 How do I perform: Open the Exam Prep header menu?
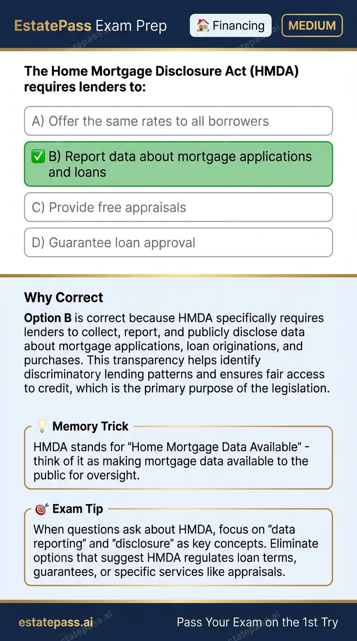131,25
